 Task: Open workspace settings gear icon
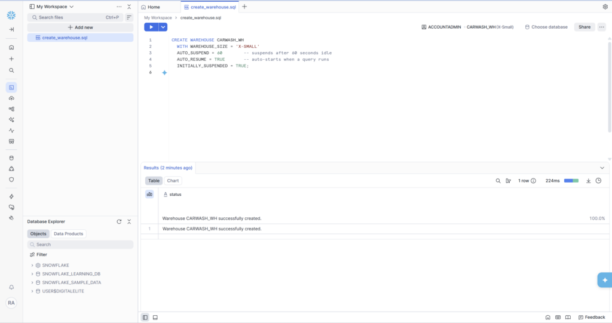click(x=605, y=7)
